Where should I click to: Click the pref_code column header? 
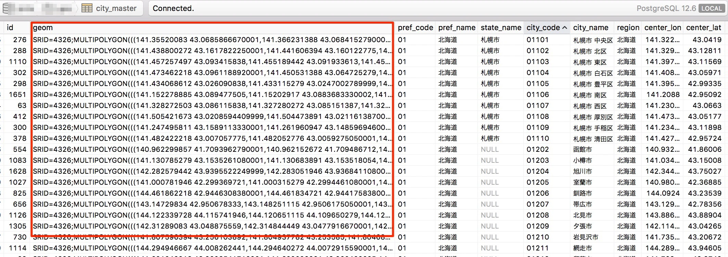(415, 27)
